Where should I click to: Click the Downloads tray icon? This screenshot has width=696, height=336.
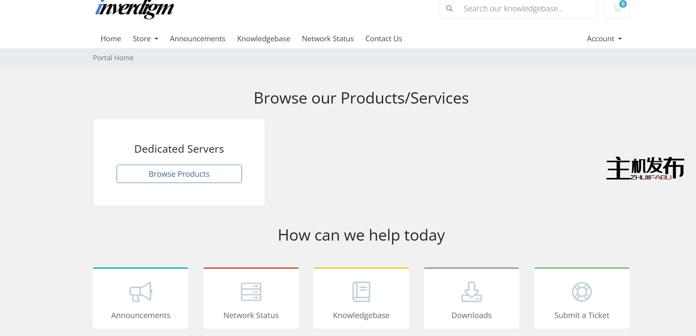point(471,292)
